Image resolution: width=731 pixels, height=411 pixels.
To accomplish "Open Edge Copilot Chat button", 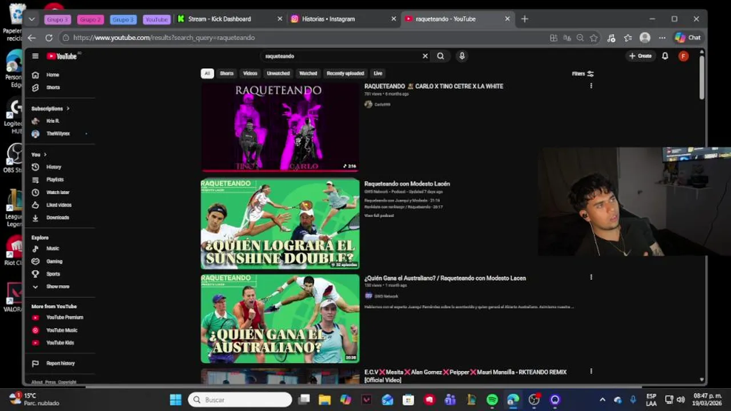I will point(688,38).
